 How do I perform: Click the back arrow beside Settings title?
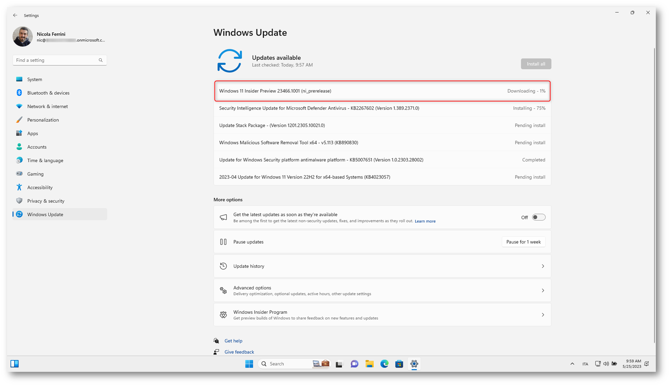click(15, 16)
